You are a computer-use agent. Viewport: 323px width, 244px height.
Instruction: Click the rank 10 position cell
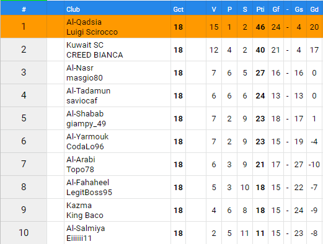pyautogui.click(x=24, y=233)
